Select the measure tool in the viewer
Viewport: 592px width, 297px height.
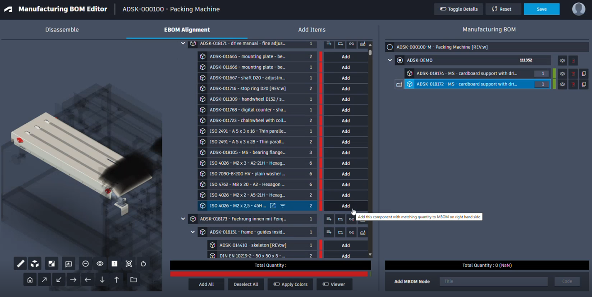click(x=20, y=264)
